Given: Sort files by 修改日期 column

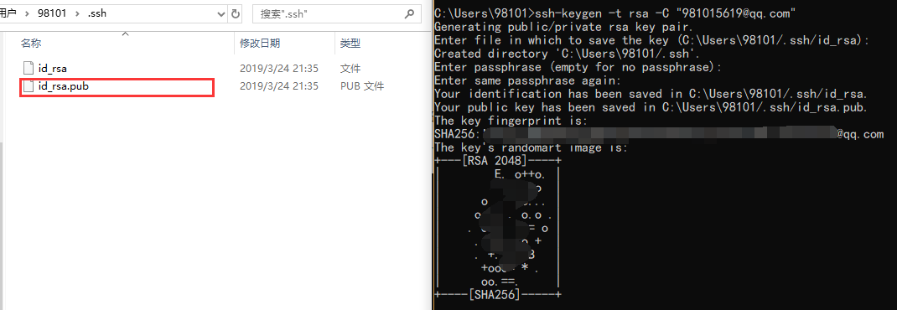Looking at the screenshot, I should (x=260, y=44).
